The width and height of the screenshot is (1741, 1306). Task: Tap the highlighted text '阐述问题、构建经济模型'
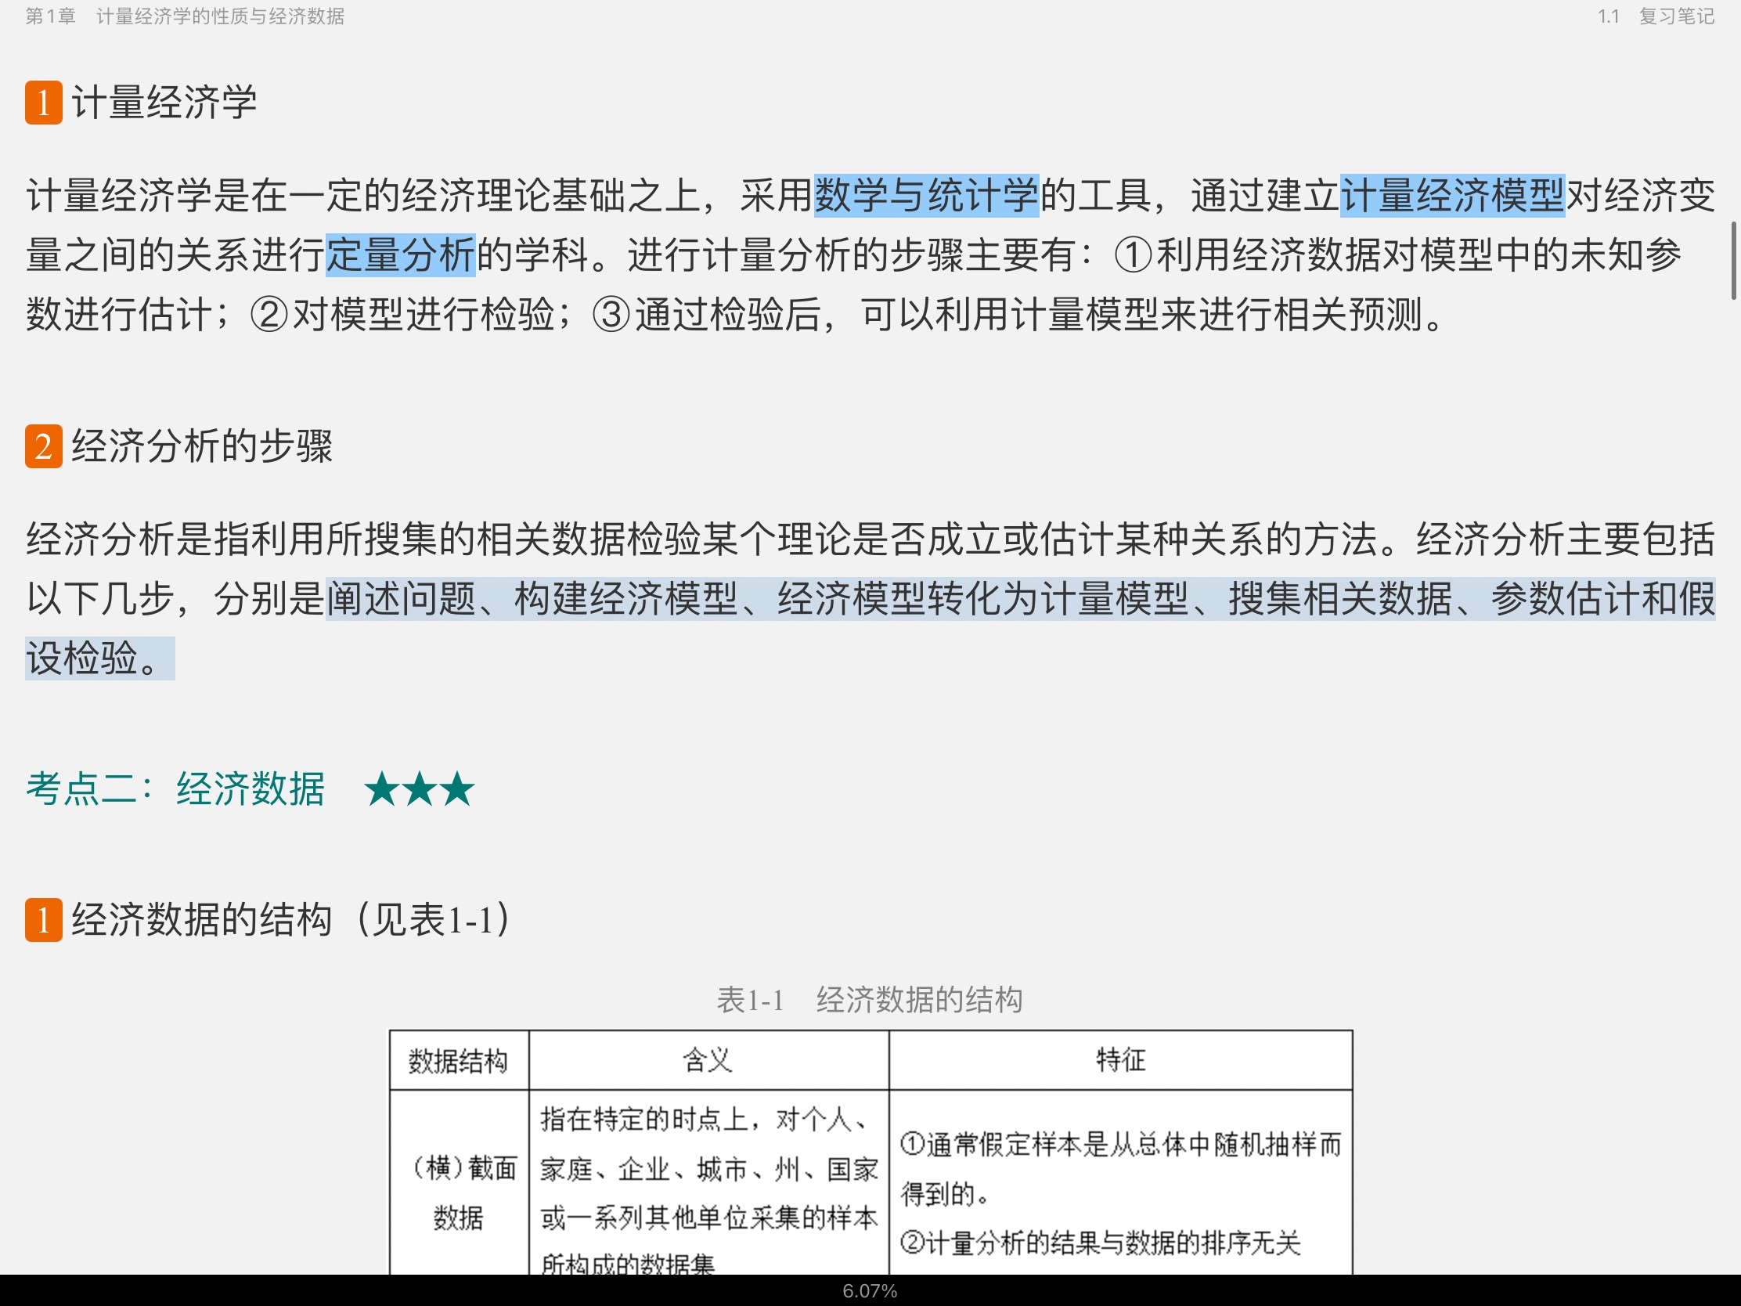pyautogui.click(x=532, y=599)
